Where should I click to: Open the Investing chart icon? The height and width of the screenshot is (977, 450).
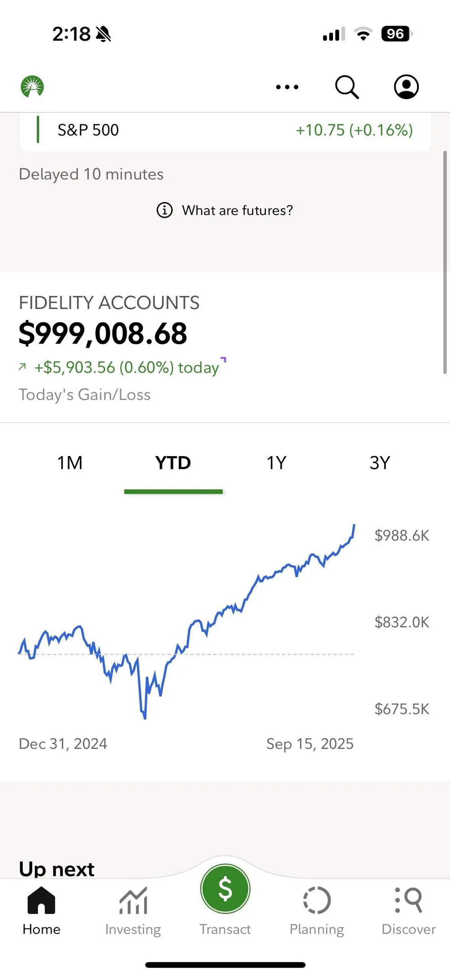(x=133, y=900)
